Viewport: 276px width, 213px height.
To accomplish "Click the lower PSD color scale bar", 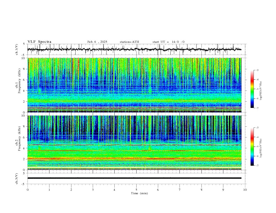I will [252, 147].
